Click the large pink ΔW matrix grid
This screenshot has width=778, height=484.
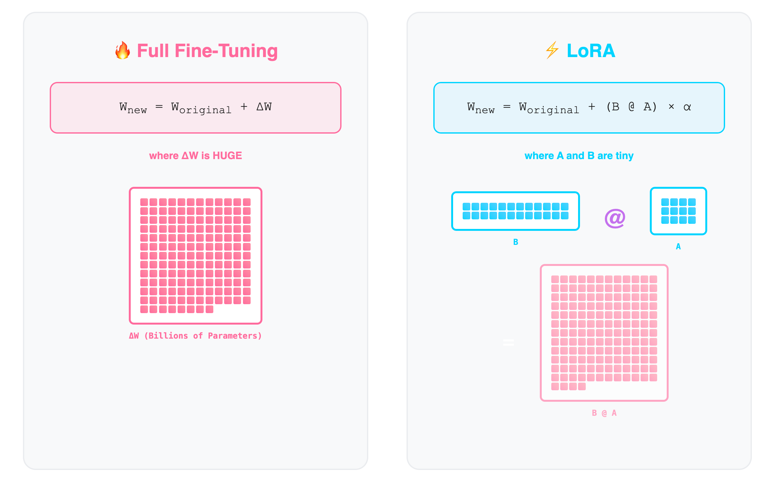(x=195, y=256)
